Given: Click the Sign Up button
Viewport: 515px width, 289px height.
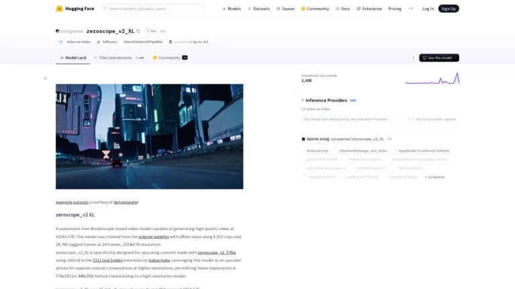Looking at the screenshot, I should coord(449,9).
